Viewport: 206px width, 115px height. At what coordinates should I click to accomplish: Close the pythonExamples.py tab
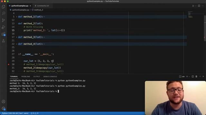pyautogui.click(x=30, y=6)
